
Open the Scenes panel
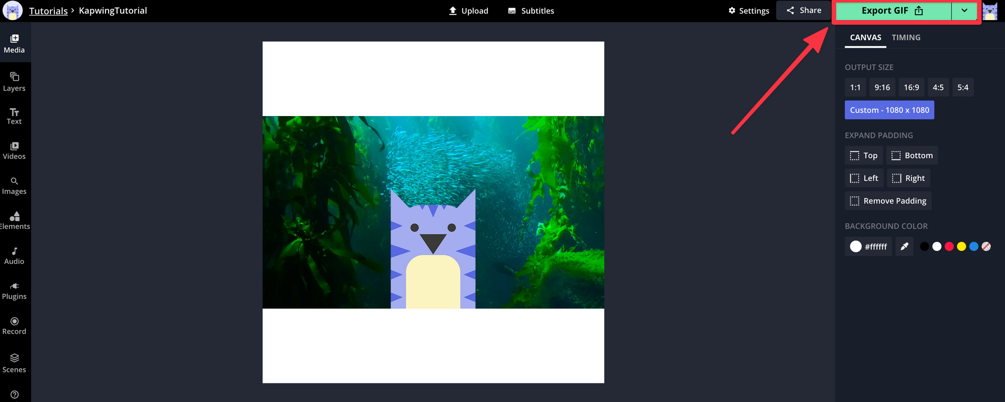point(14,363)
